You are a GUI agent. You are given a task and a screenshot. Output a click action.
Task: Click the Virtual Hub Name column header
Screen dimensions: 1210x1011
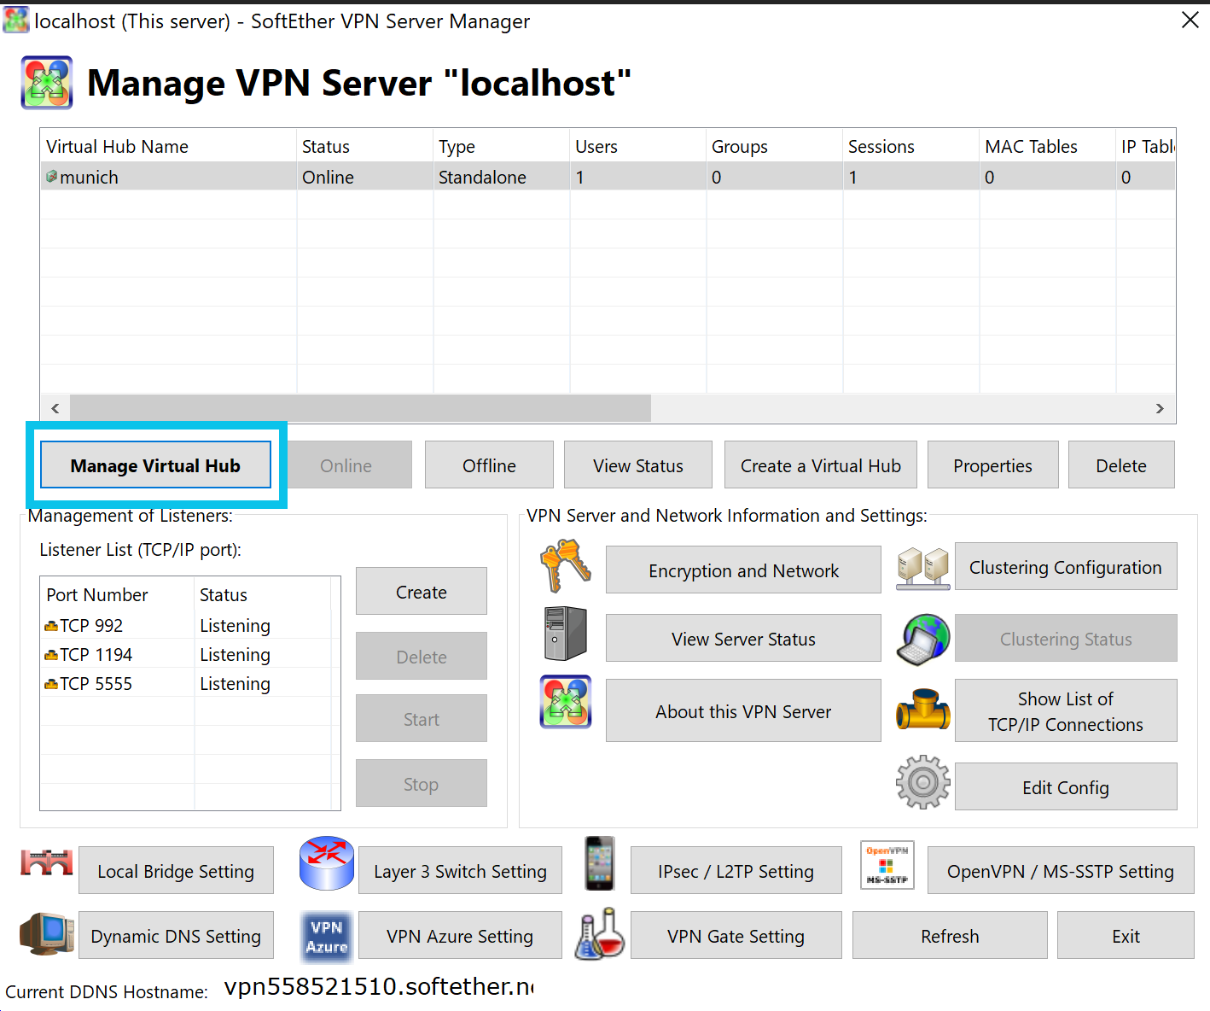coord(168,146)
